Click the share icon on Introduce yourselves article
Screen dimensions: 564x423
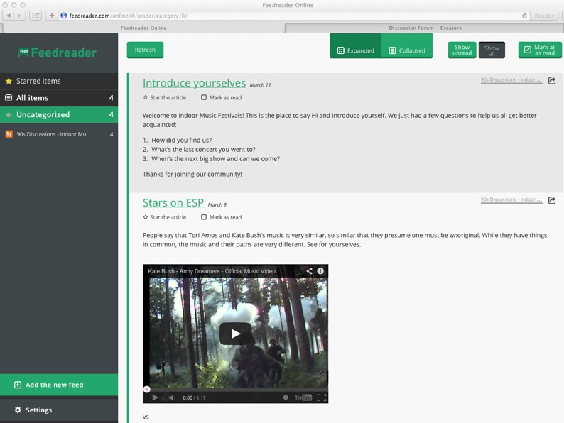point(552,81)
